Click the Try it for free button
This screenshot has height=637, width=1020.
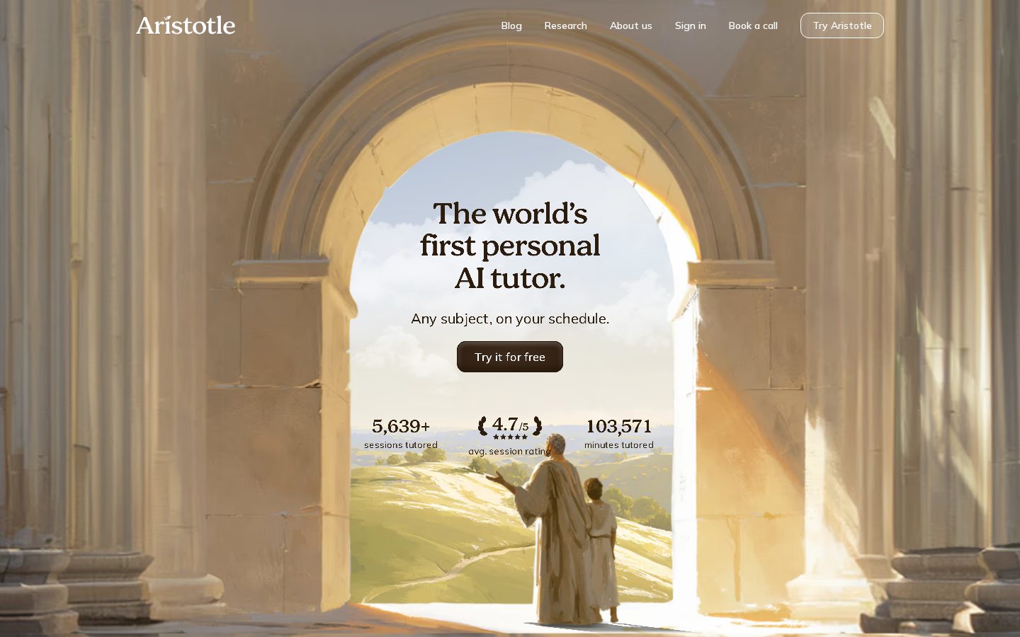tap(510, 357)
